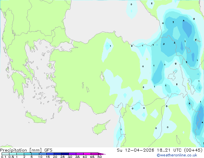
Task: Click the map precipitation value '4'
Action: (202, 123)
